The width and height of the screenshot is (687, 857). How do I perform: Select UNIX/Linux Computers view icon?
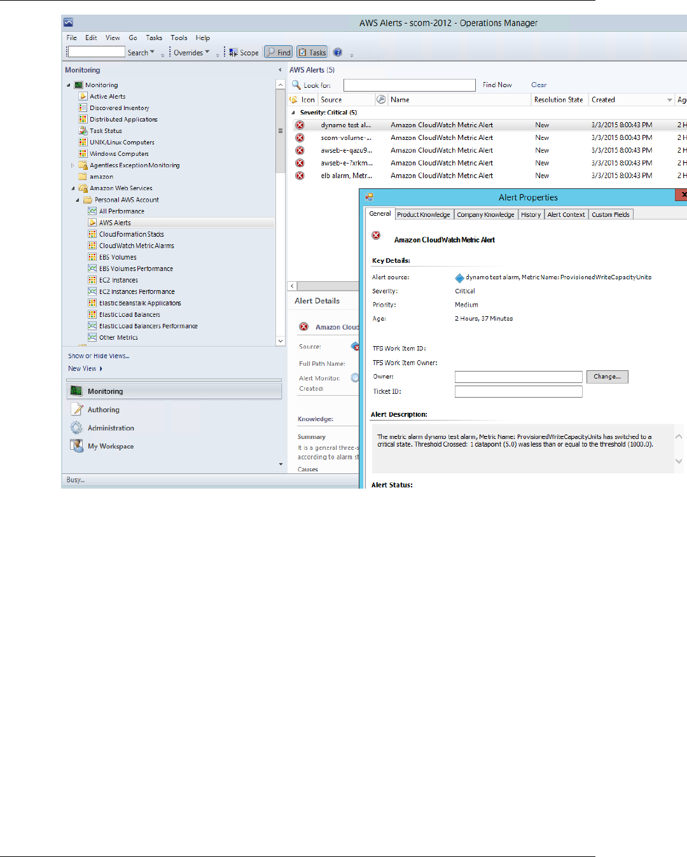point(83,142)
